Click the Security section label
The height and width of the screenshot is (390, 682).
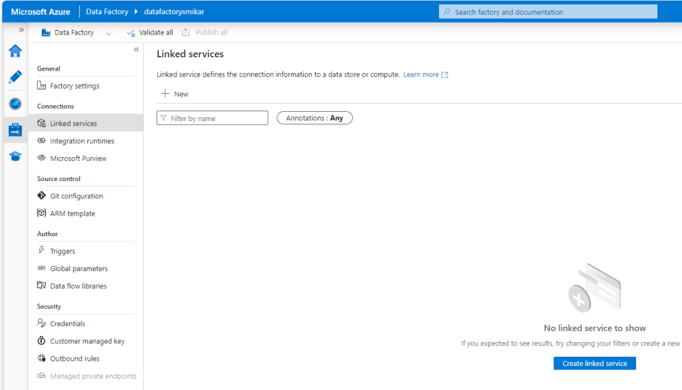click(x=49, y=307)
